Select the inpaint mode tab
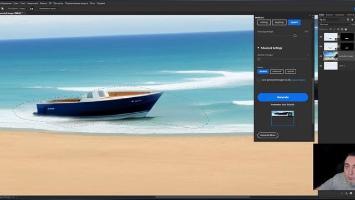Image resolution: width=355 pixels, height=200 pixels. click(294, 22)
